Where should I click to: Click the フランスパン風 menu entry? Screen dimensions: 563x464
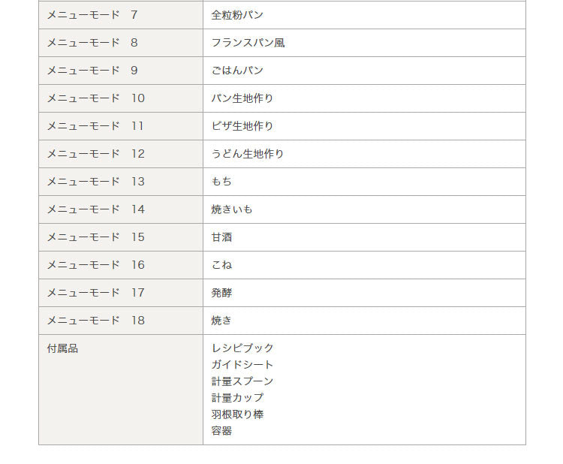[x=248, y=43]
